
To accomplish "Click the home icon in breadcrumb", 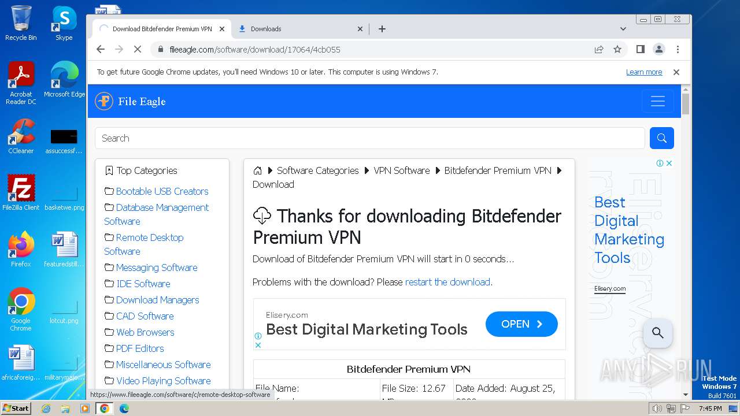I will pos(258,170).
